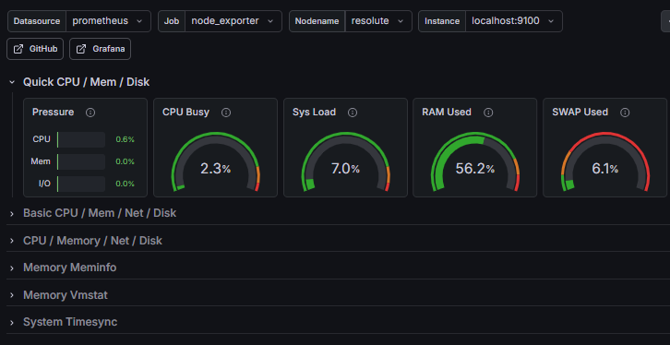This screenshot has width=670, height=345.
Task: Click the Instance label
Action: tap(442, 21)
